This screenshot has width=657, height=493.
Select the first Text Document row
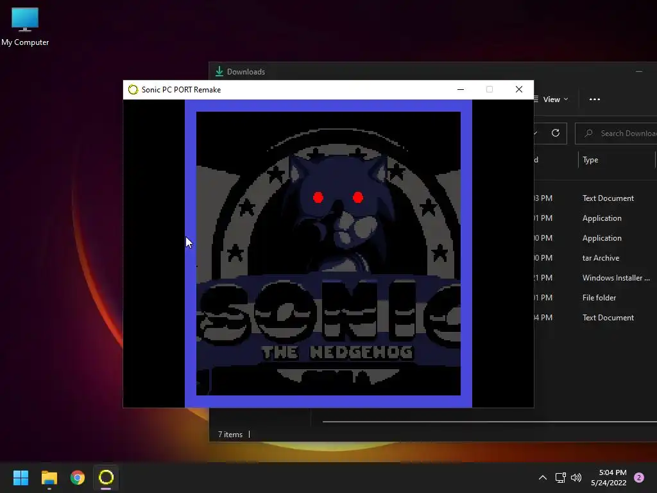(595, 198)
